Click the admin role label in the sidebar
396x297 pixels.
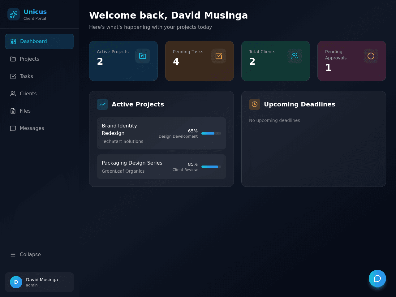[x=32, y=285]
